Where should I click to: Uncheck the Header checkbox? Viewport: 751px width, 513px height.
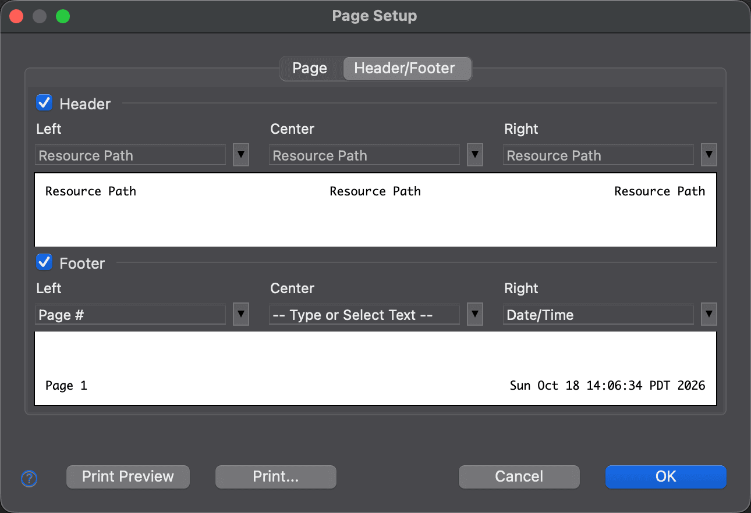[44, 103]
